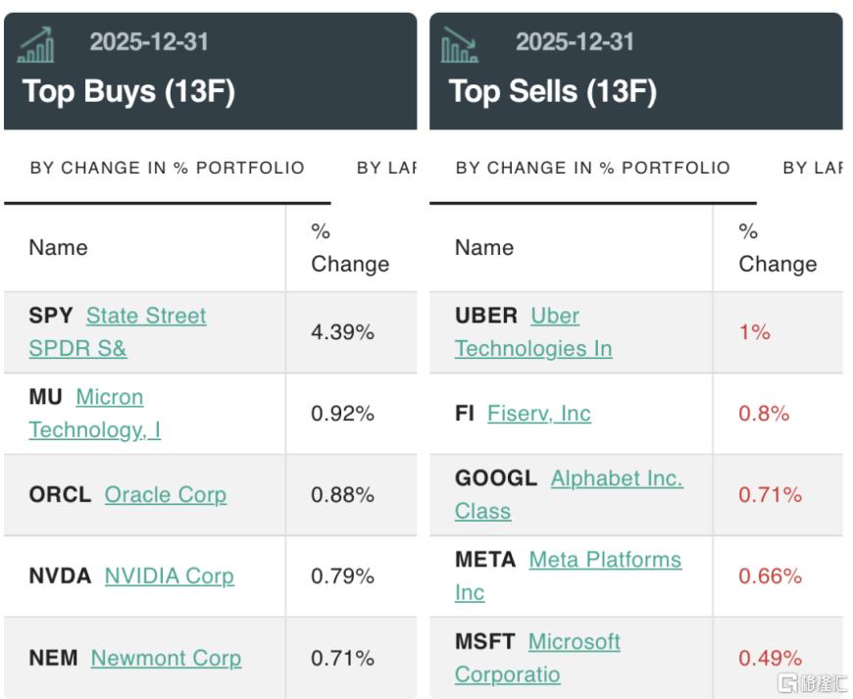The image size is (853, 699).
Task: Visit the Newmont Corp link
Action: (166, 658)
